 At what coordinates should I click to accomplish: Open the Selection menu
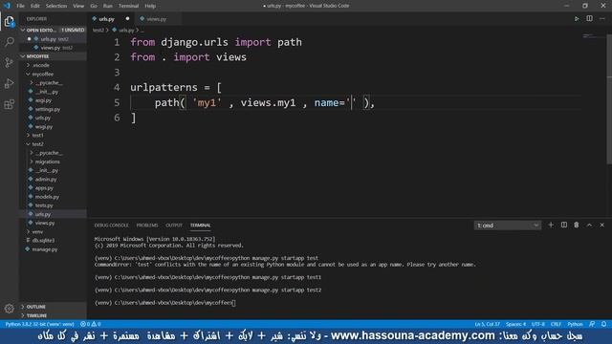[56, 6]
